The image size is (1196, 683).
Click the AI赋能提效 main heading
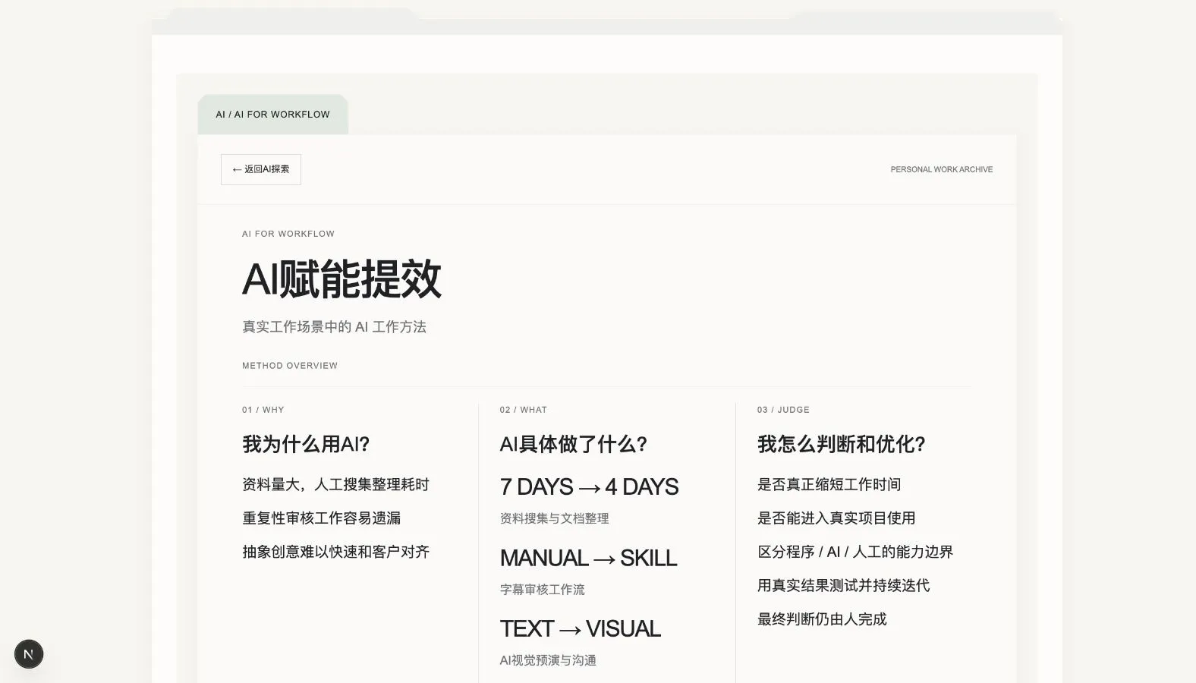click(341, 279)
